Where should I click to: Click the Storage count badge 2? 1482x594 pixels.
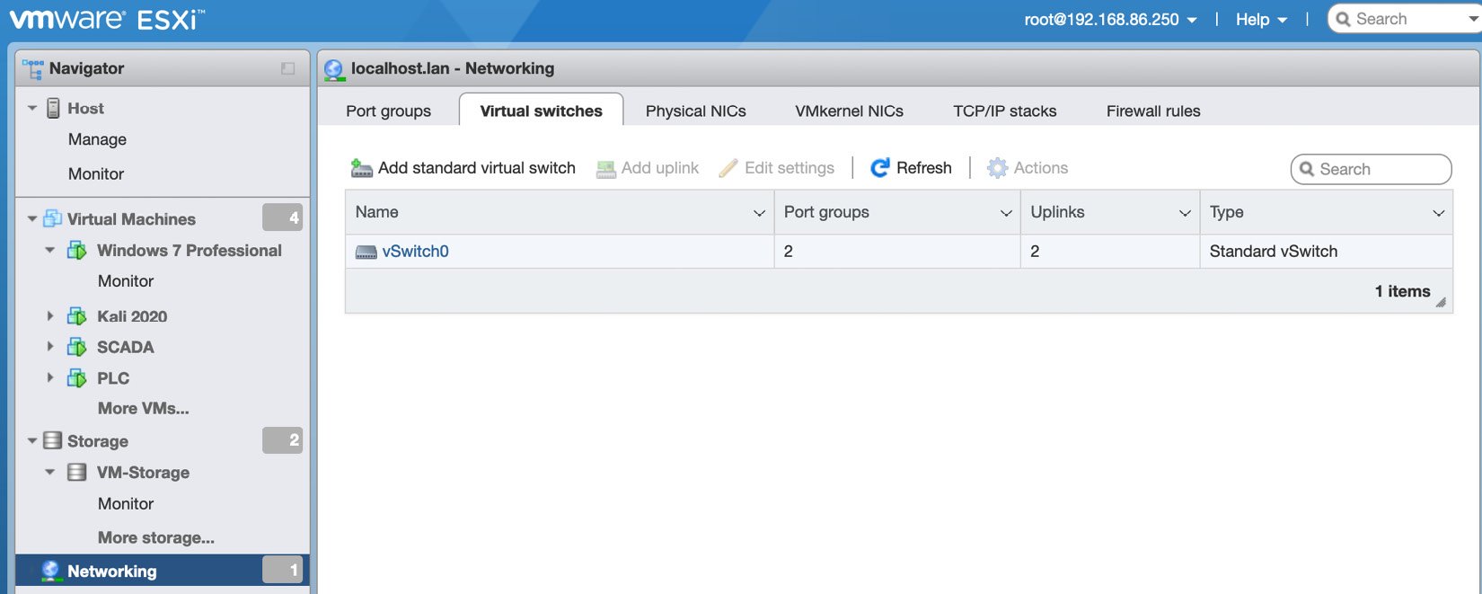282,440
